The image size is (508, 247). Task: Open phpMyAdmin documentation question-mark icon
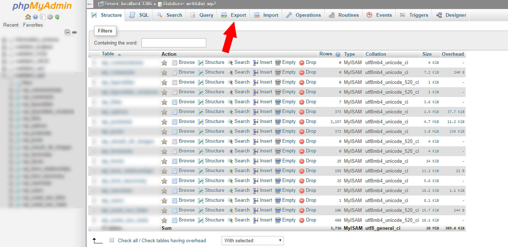(35, 17)
